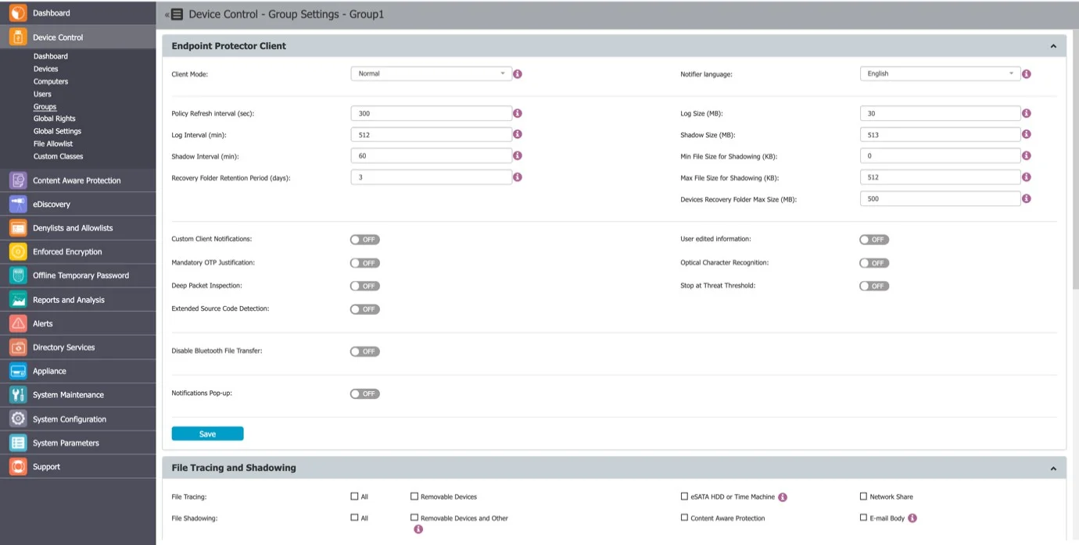1079x545 pixels.
Task: Open Computers submenu item
Action: (x=51, y=81)
